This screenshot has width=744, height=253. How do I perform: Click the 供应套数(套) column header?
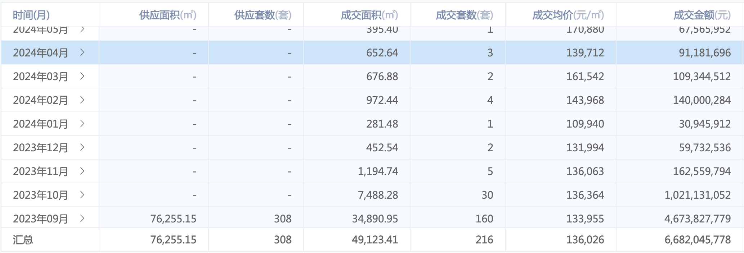click(x=263, y=15)
